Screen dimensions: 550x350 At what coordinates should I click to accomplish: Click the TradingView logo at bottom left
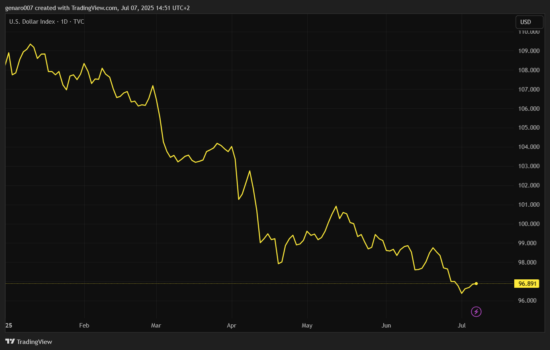click(29, 342)
